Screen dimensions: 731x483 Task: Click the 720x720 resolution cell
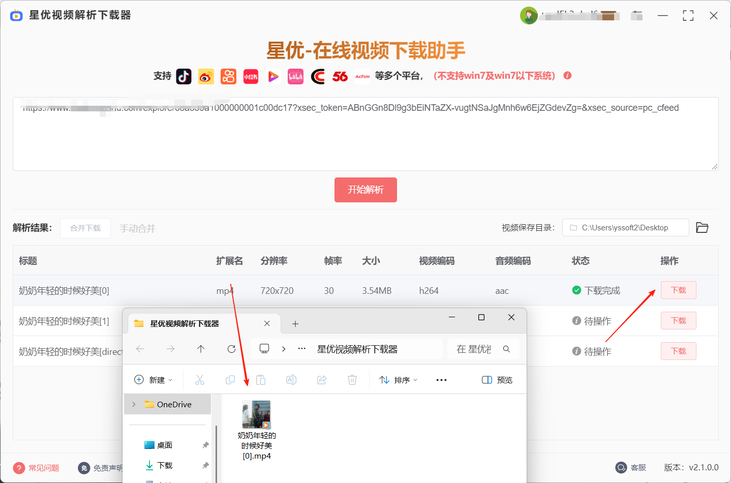[277, 291]
